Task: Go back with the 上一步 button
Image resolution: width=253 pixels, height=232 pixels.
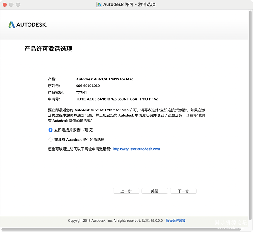Action: (126, 191)
